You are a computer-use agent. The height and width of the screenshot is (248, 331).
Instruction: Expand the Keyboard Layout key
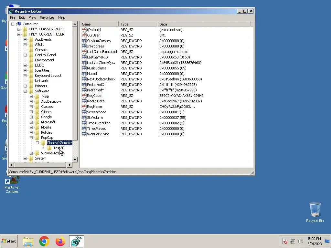(25, 76)
